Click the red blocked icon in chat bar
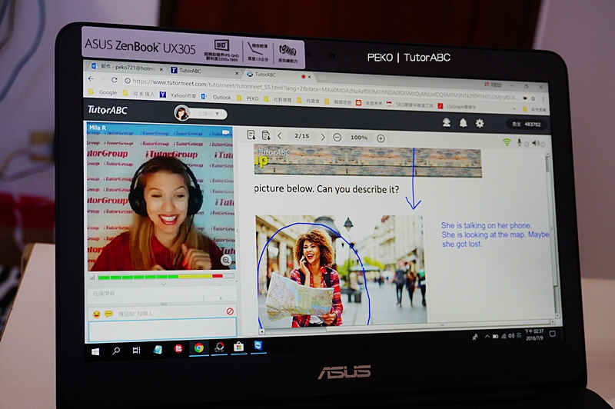 tap(230, 311)
